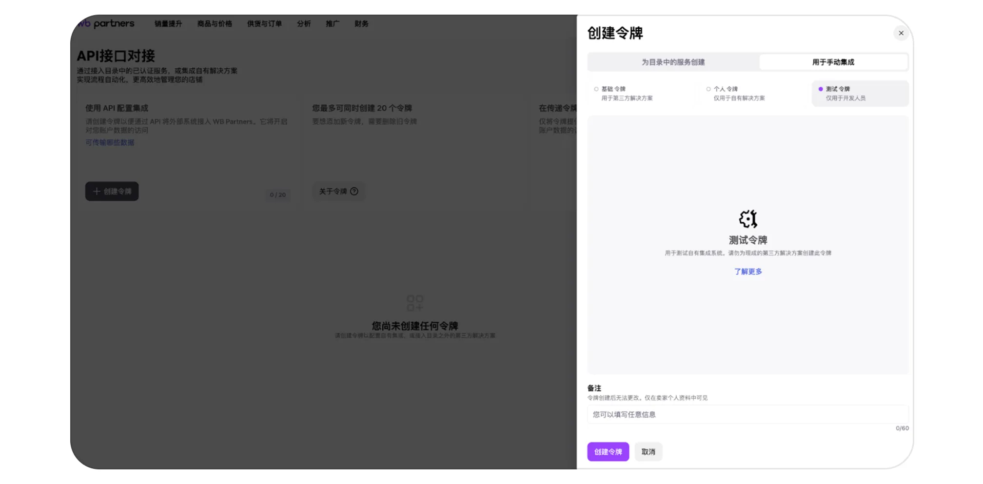The height and width of the screenshot is (484, 983).
Task: Click the 了解更多 link under 测试令牌
Action: click(x=748, y=271)
